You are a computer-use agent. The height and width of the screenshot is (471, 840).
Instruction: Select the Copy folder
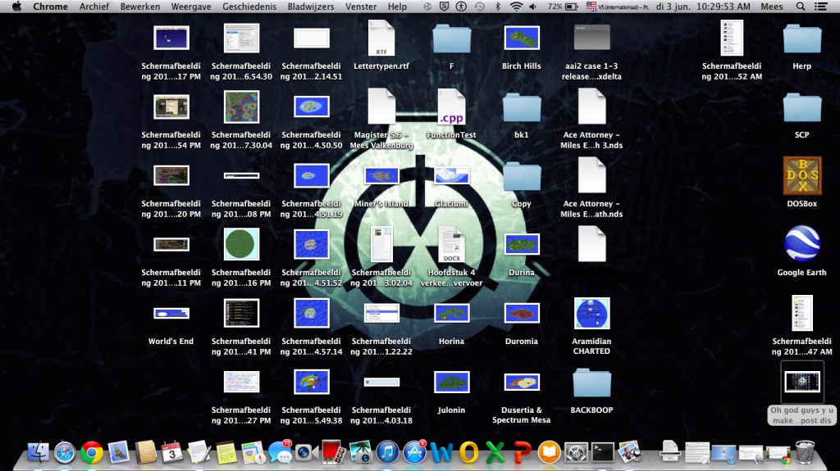521,176
